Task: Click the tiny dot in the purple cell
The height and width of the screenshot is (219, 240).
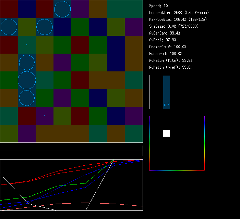Action: 45,116
